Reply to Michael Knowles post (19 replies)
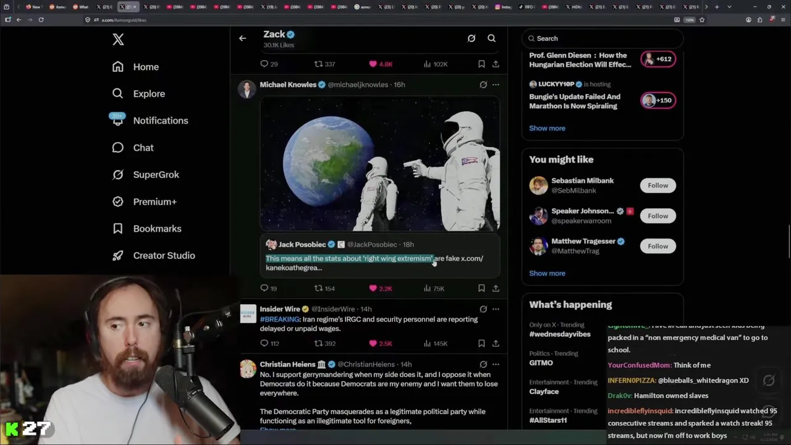Screen dimensions: 791x445 click(269, 288)
